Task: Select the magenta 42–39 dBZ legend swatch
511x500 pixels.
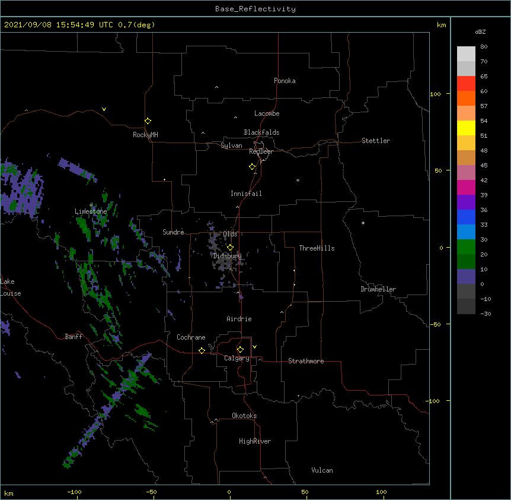Action: (466, 188)
